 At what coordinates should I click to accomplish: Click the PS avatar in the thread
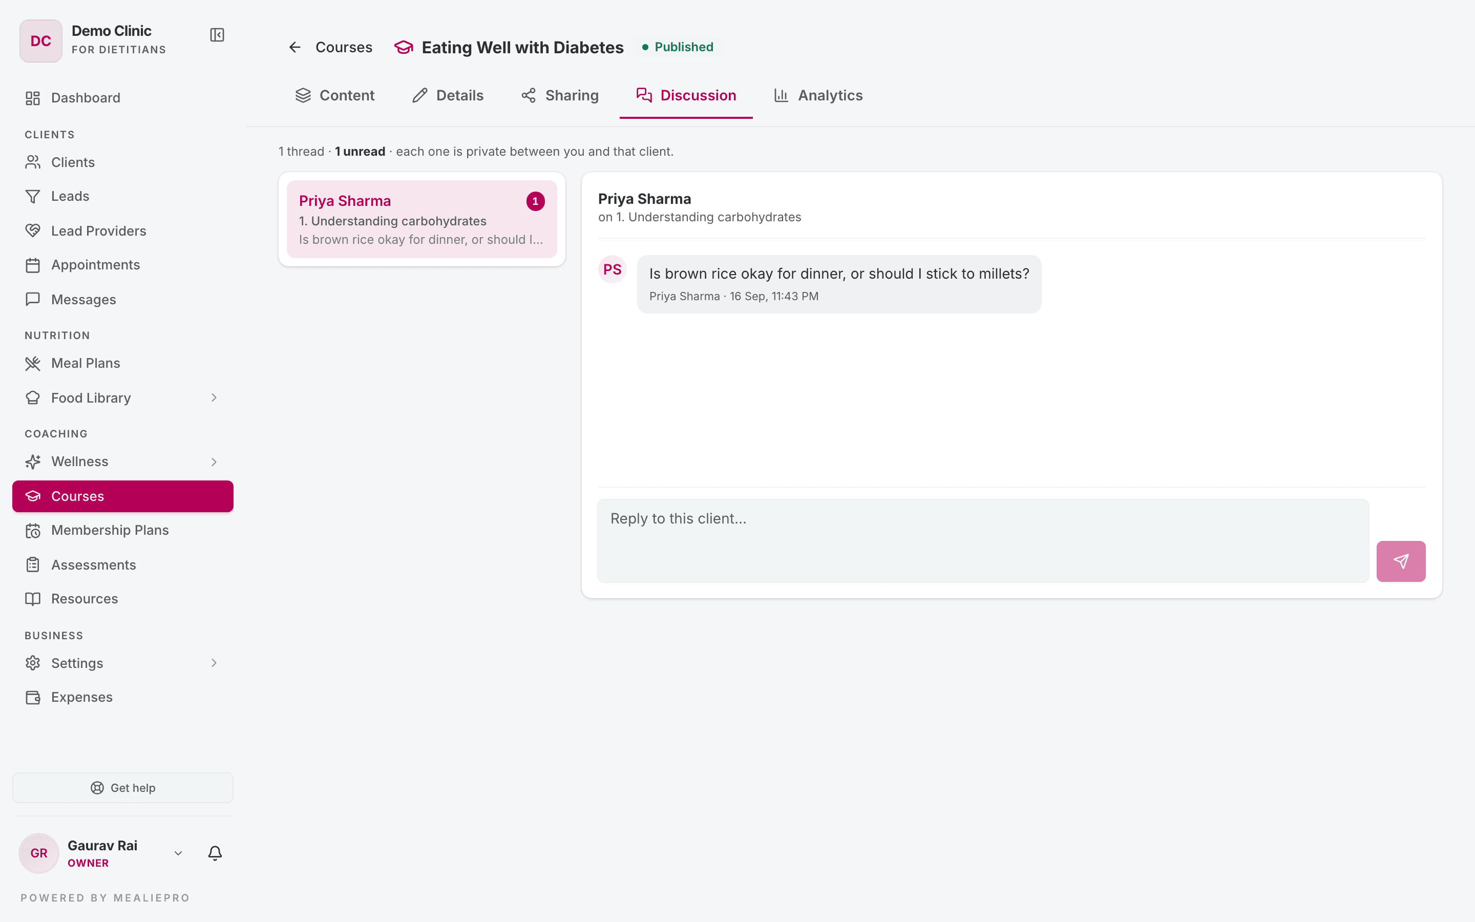pos(612,269)
